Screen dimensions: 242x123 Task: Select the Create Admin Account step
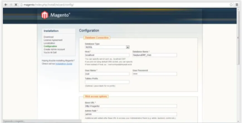click(54, 49)
